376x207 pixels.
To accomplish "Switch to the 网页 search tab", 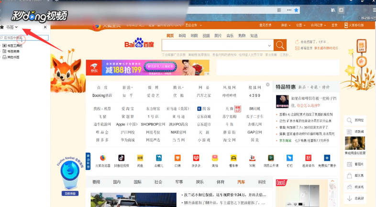I will tap(170, 36).
